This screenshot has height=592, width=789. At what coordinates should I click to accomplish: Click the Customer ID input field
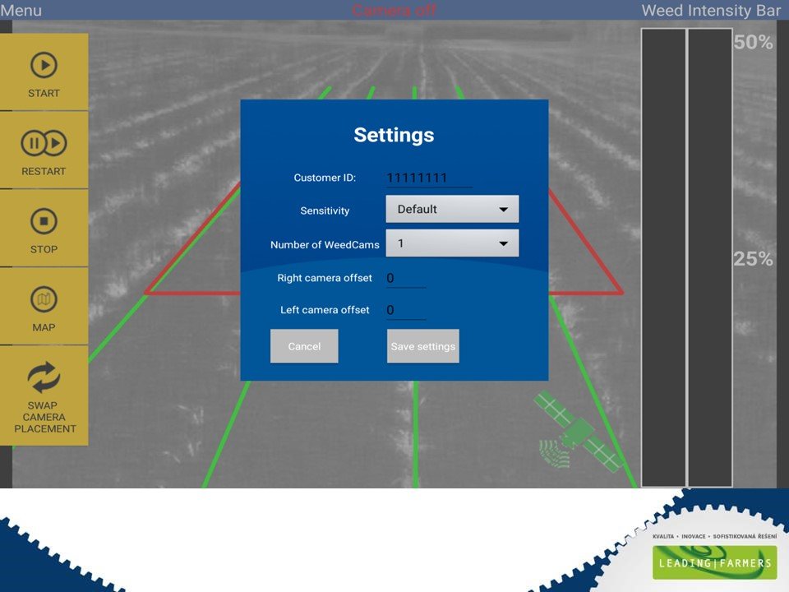coord(428,178)
